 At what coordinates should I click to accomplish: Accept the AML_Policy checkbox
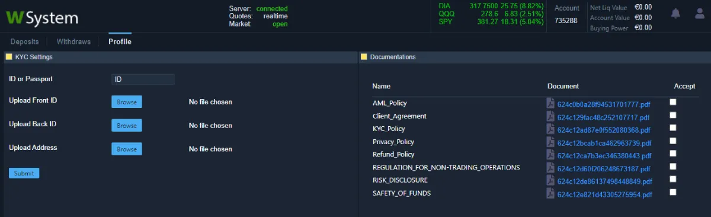point(672,102)
